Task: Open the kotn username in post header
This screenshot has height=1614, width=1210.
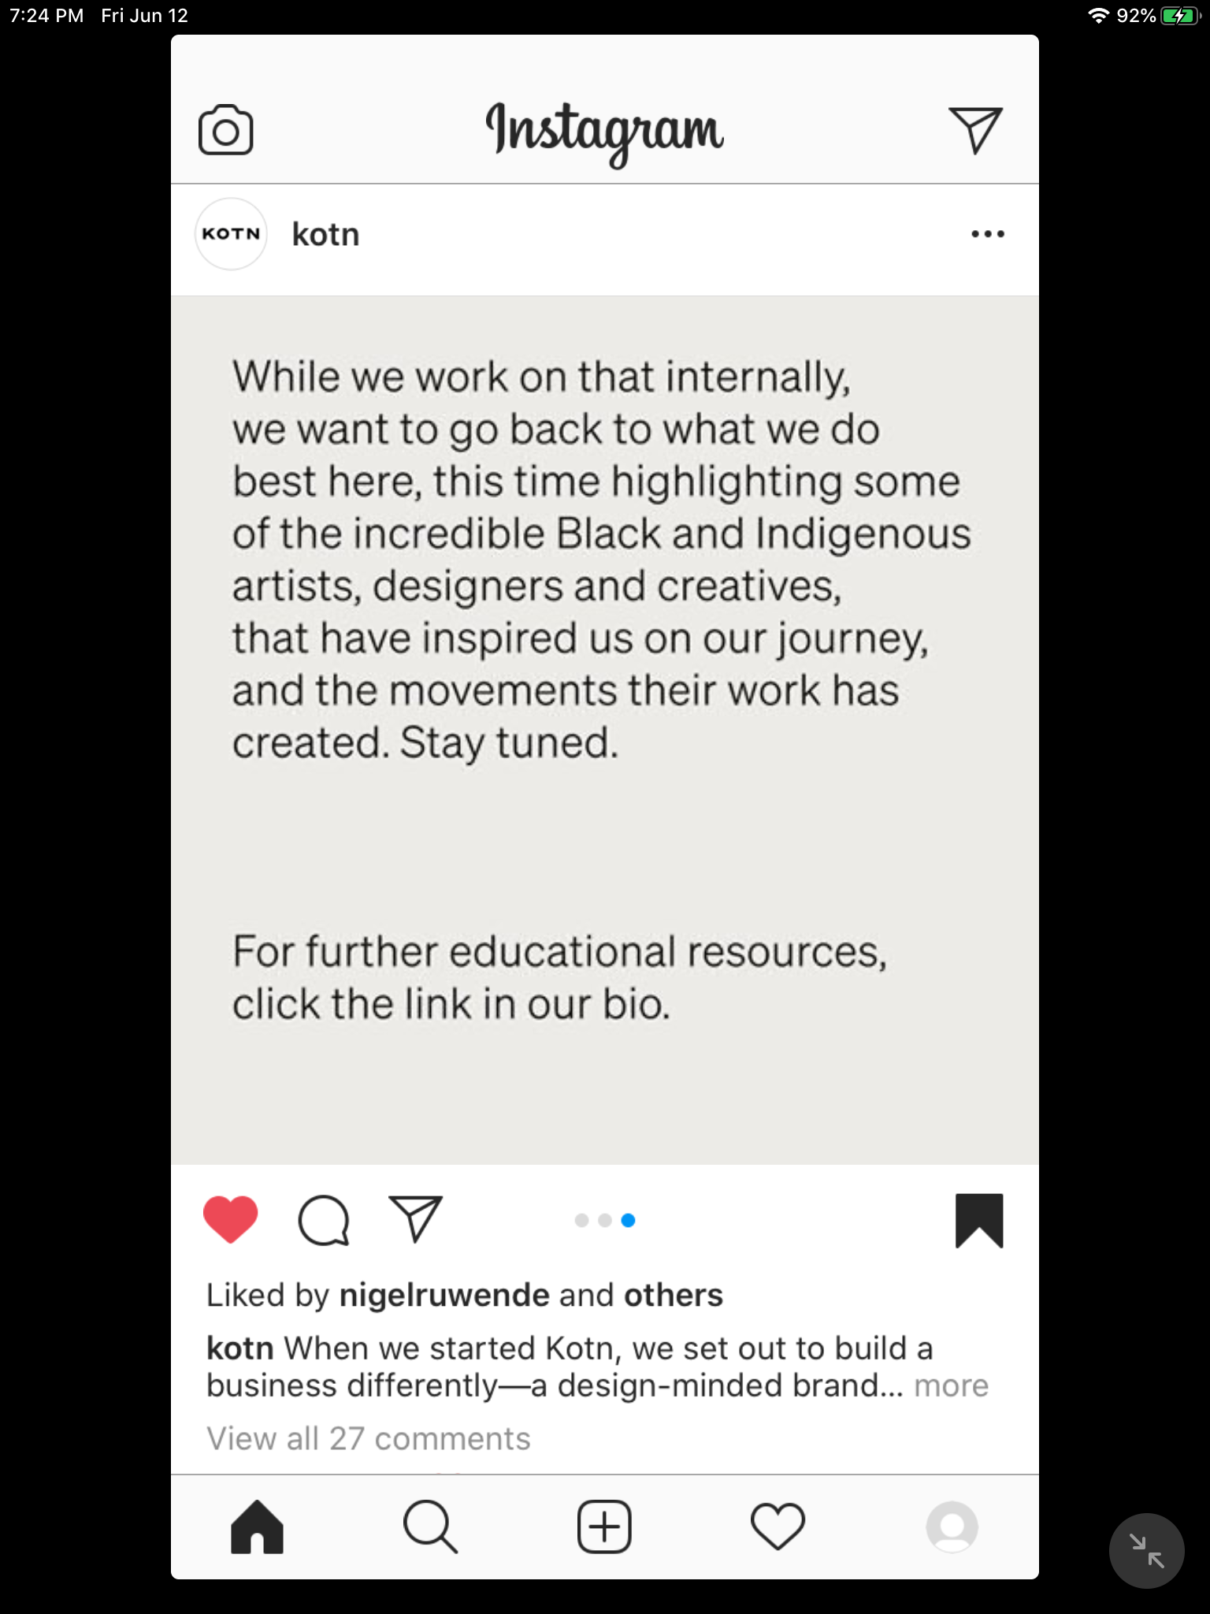Action: (325, 235)
